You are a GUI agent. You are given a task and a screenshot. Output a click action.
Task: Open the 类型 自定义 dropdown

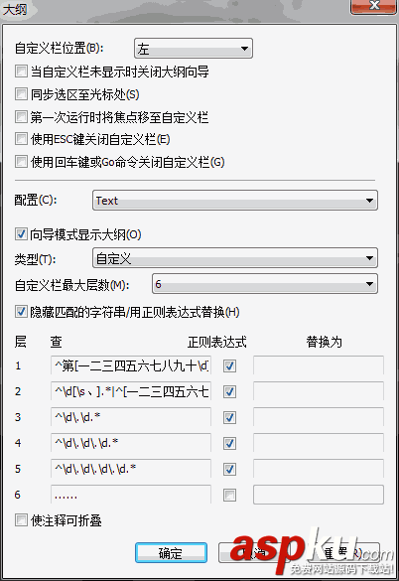click(235, 258)
